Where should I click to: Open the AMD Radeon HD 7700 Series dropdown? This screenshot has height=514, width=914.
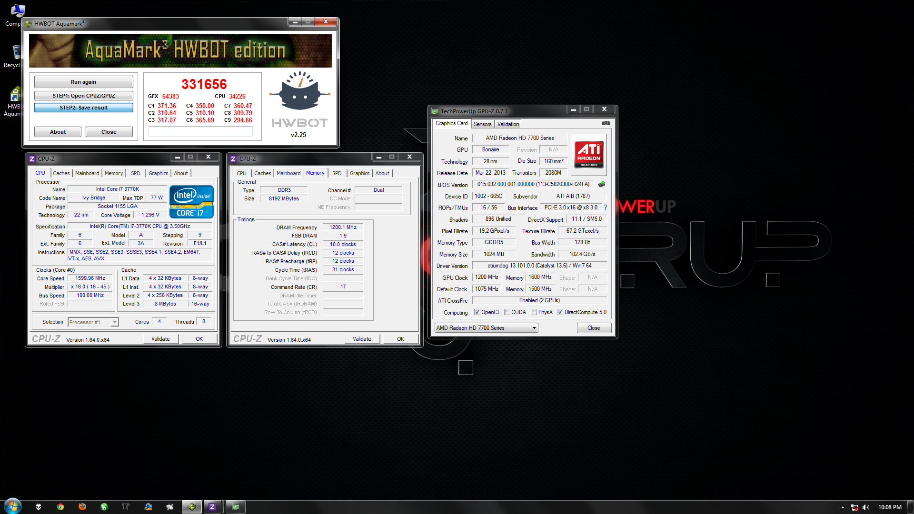486,328
